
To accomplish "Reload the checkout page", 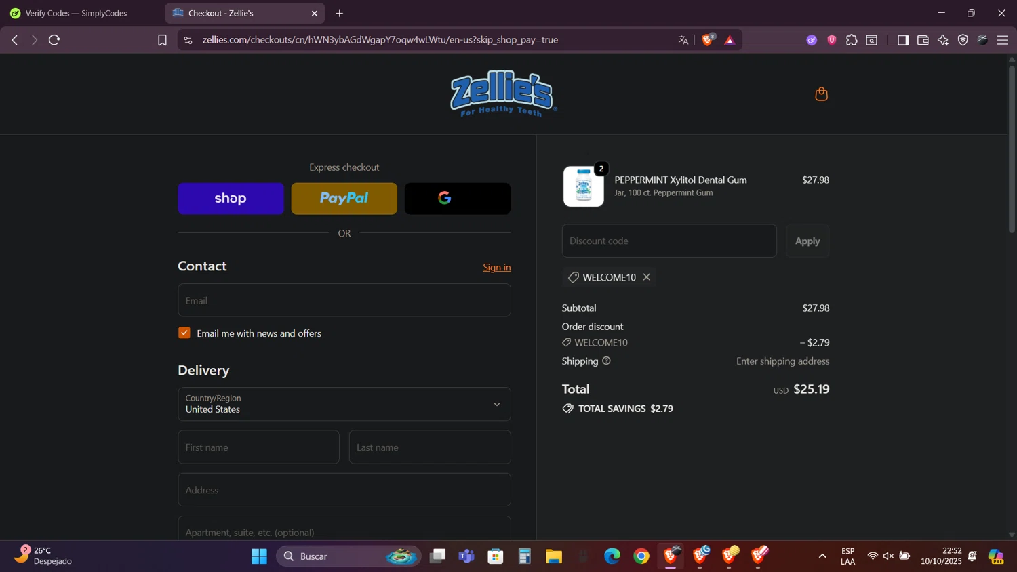I will [x=54, y=40].
